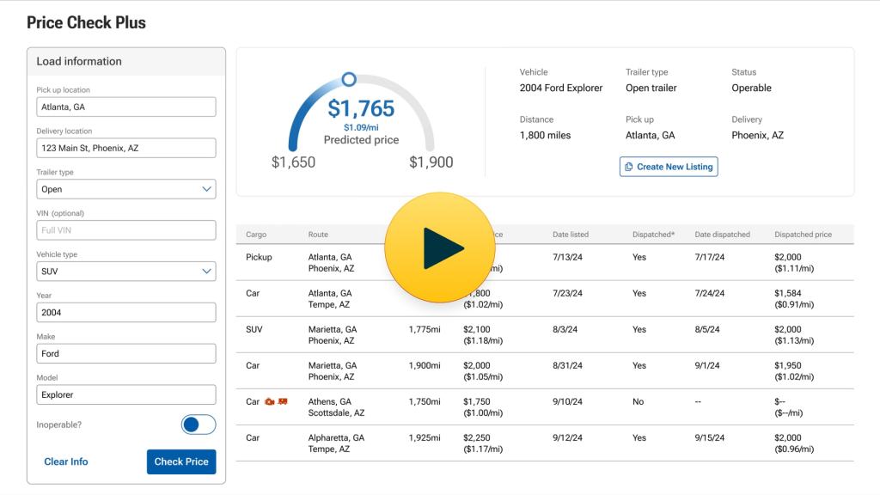Click the Create New Listing button
Screen dimensions: 880x495
(x=669, y=167)
